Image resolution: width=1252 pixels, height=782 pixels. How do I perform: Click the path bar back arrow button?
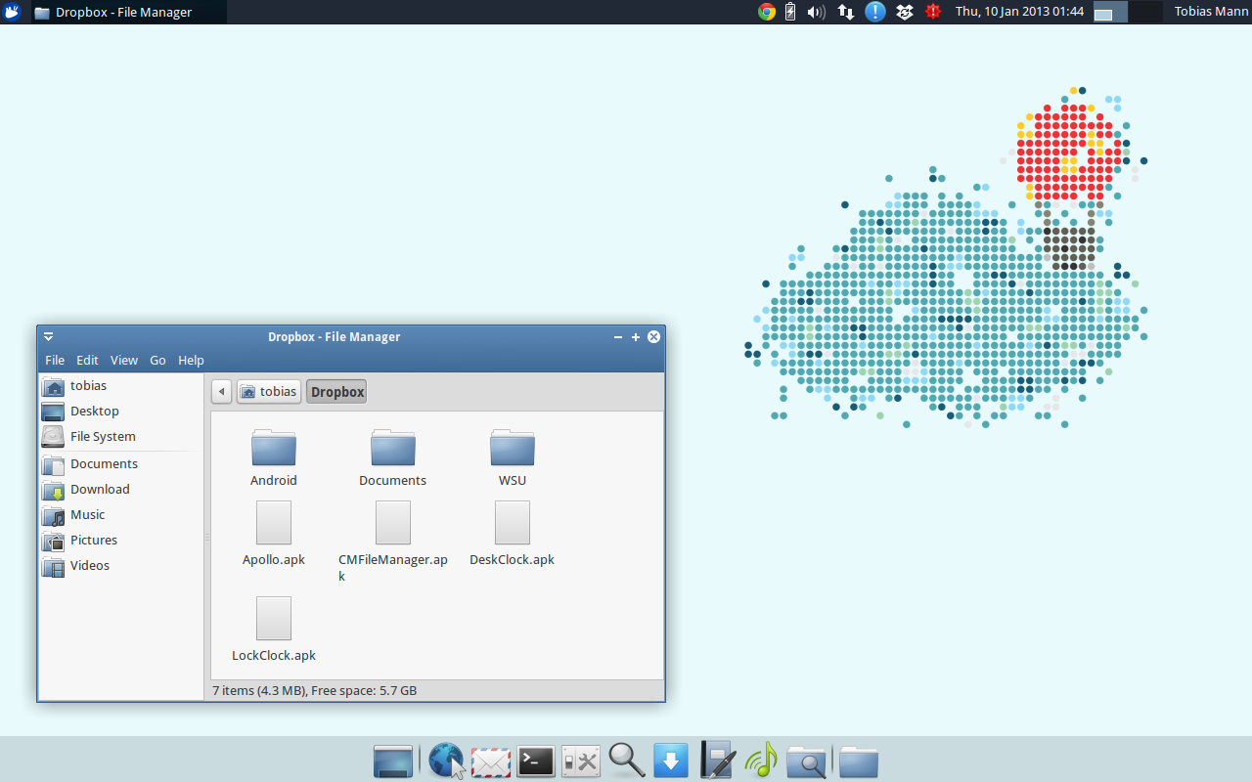click(222, 392)
